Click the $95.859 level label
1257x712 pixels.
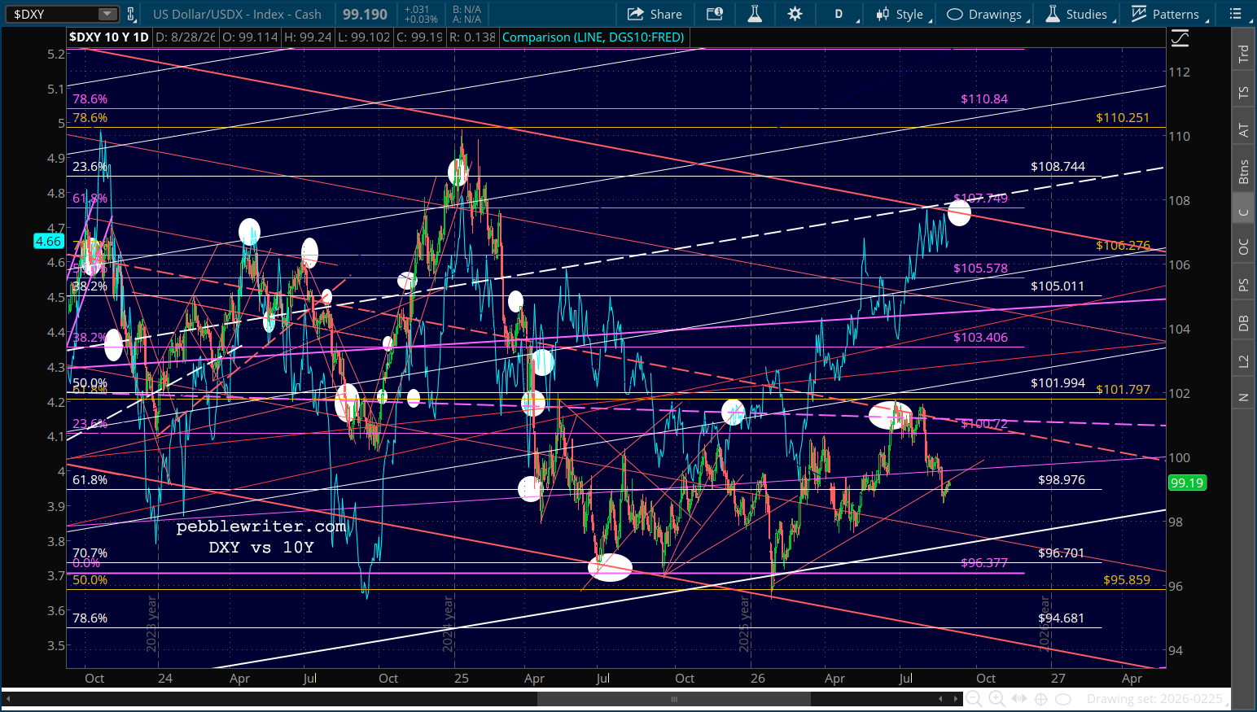tap(1127, 580)
